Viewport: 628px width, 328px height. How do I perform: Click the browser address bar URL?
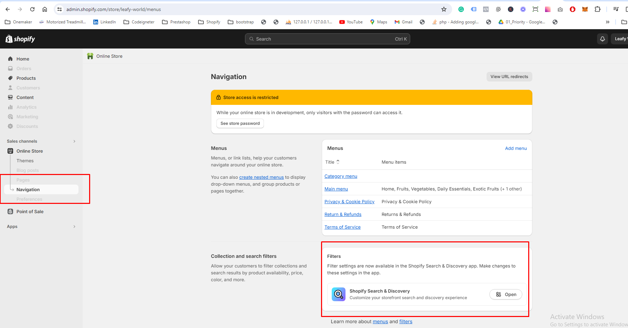[114, 9]
